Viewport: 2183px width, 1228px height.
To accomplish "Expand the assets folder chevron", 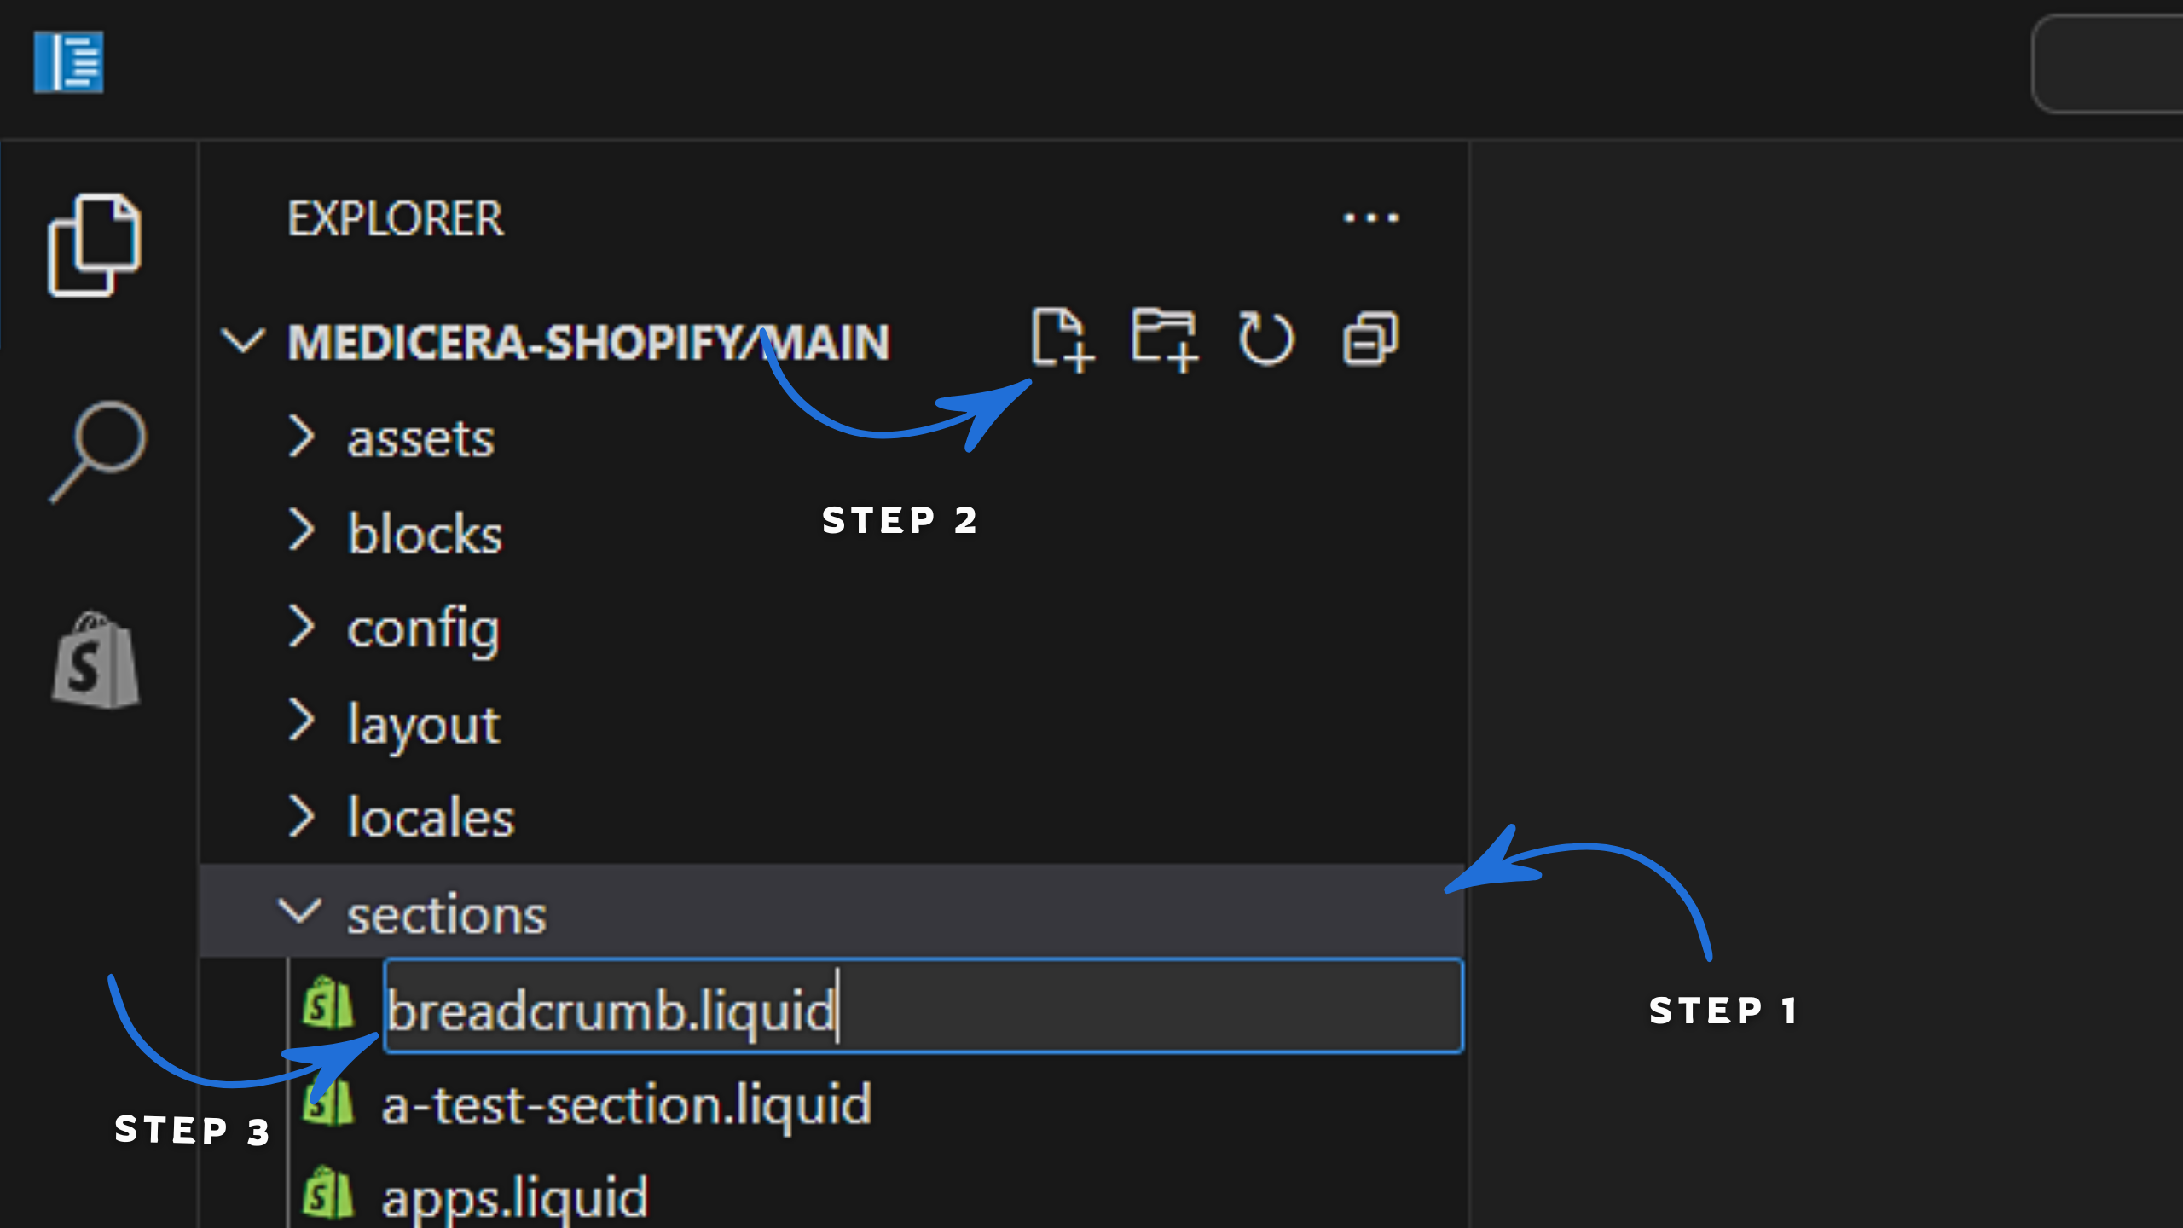I will [301, 437].
